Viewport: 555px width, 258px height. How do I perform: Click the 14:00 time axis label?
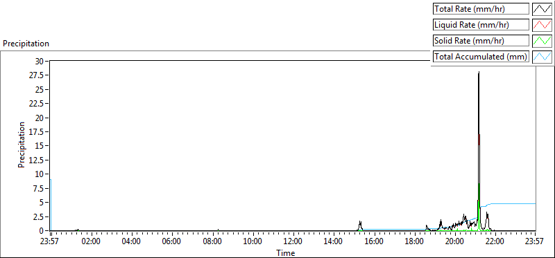click(x=334, y=242)
